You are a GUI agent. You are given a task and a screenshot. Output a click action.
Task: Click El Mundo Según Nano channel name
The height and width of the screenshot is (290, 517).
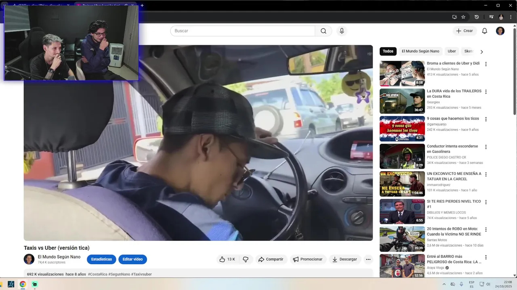59,257
